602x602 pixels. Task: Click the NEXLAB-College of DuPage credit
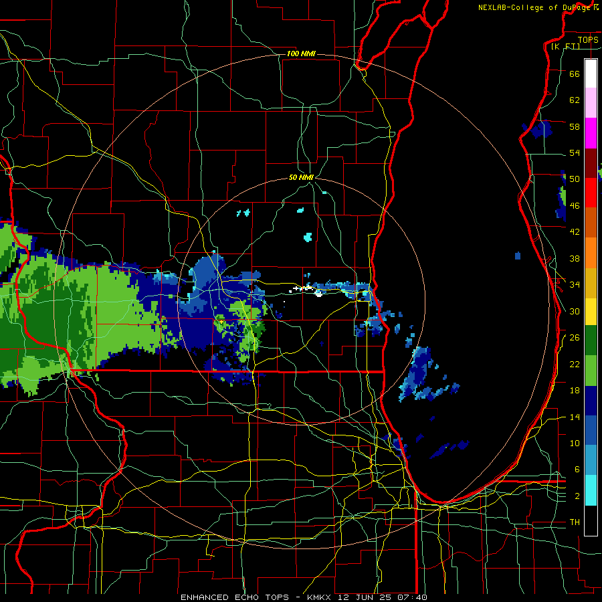[534, 7]
